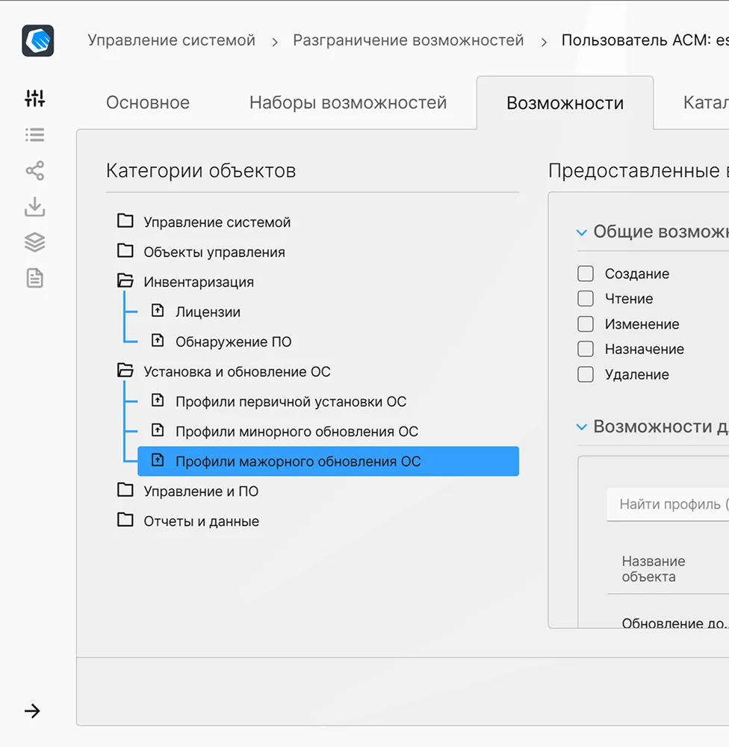Click the file icon beside Обнаружение ПО

click(158, 341)
